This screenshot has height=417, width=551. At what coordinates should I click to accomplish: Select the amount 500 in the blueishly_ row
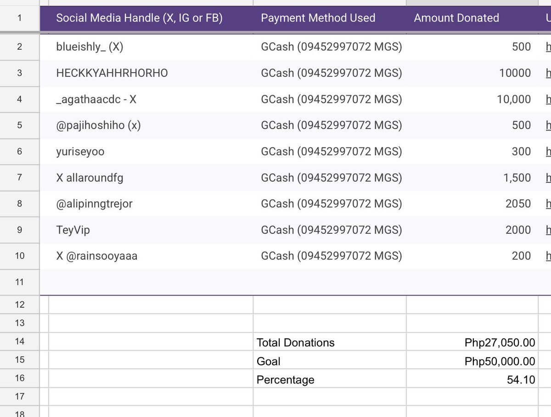pyautogui.click(x=472, y=47)
